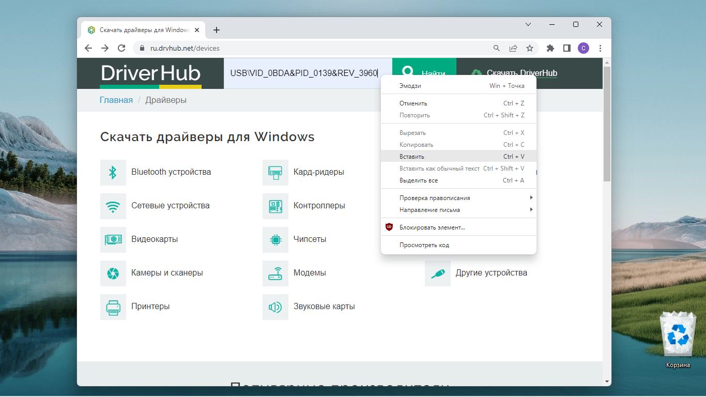Click the cameras and scanners icon
706x397 pixels.
[x=113, y=273]
